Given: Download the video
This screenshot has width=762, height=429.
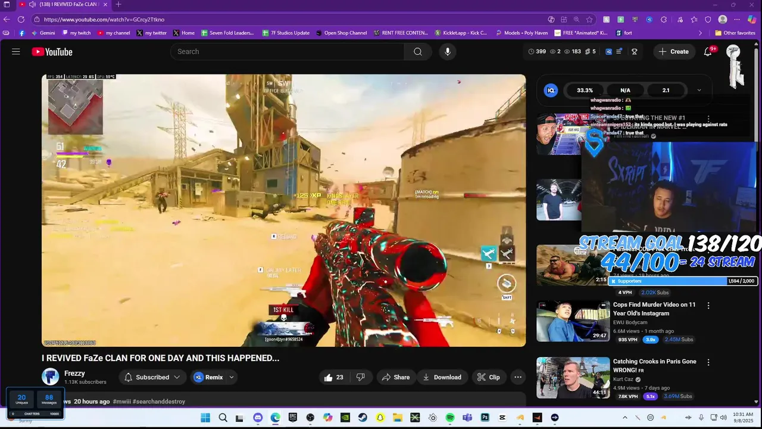Looking at the screenshot, I should pos(442,377).
